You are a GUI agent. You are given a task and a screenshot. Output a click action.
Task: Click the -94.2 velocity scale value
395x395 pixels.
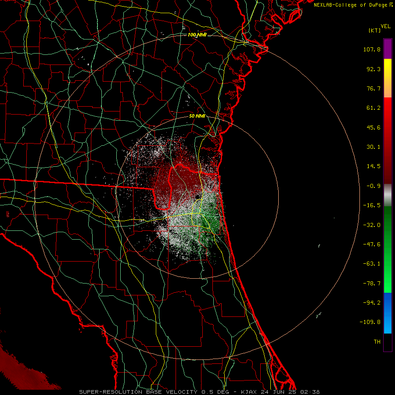(x=372, y=303)
